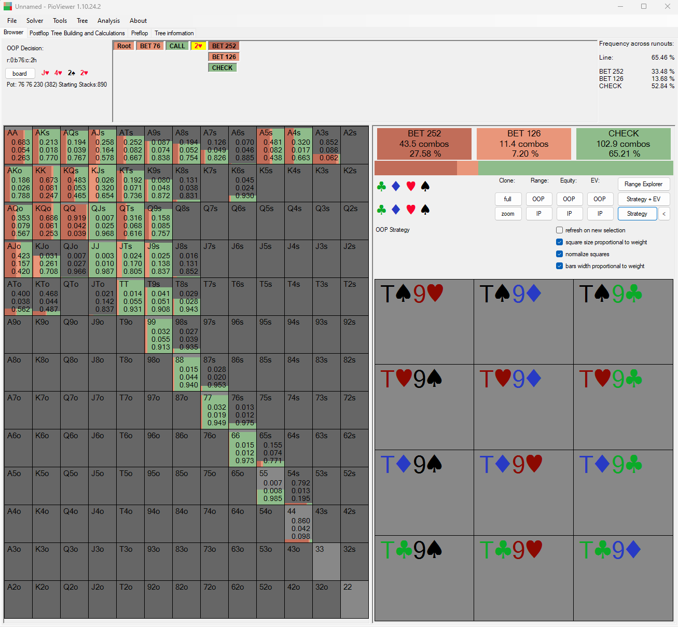Viewport: 678px width, 627px height.
Task: Collapse panel with the < button
Action: click(664, 214)
